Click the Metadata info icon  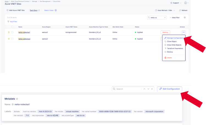pyautogui.click(x=17, y=99)
